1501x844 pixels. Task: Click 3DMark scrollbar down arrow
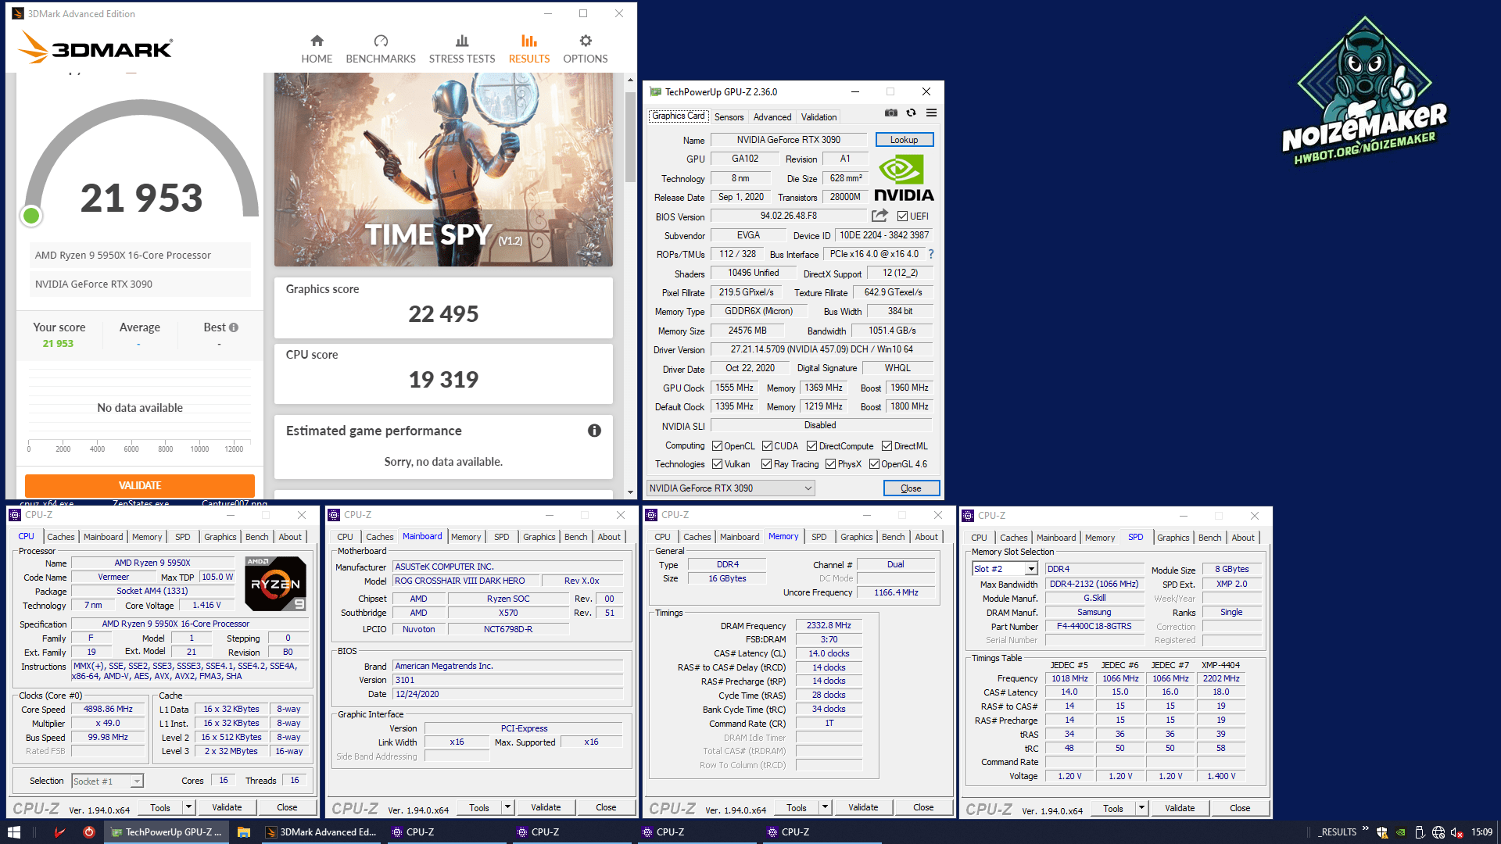(630, 492)
